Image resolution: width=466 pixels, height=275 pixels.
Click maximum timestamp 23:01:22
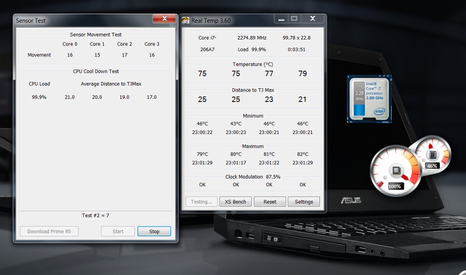269,163
